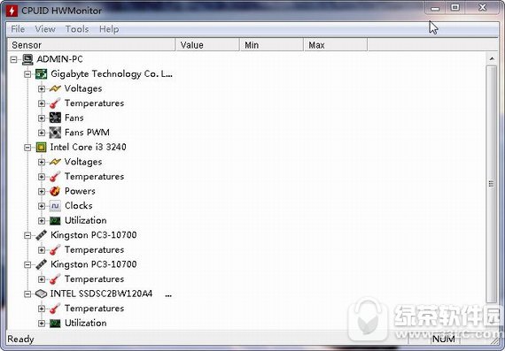Open the View menu
This screenshot has width=505, height=351.
coord(45,29)
